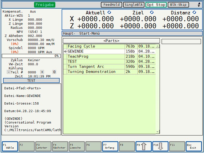
Task: Click the Zeit 10:01:39 PM clock
Action: click(39, 76)
